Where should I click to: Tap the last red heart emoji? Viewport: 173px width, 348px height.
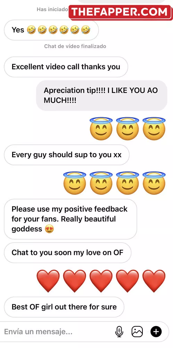154,281
